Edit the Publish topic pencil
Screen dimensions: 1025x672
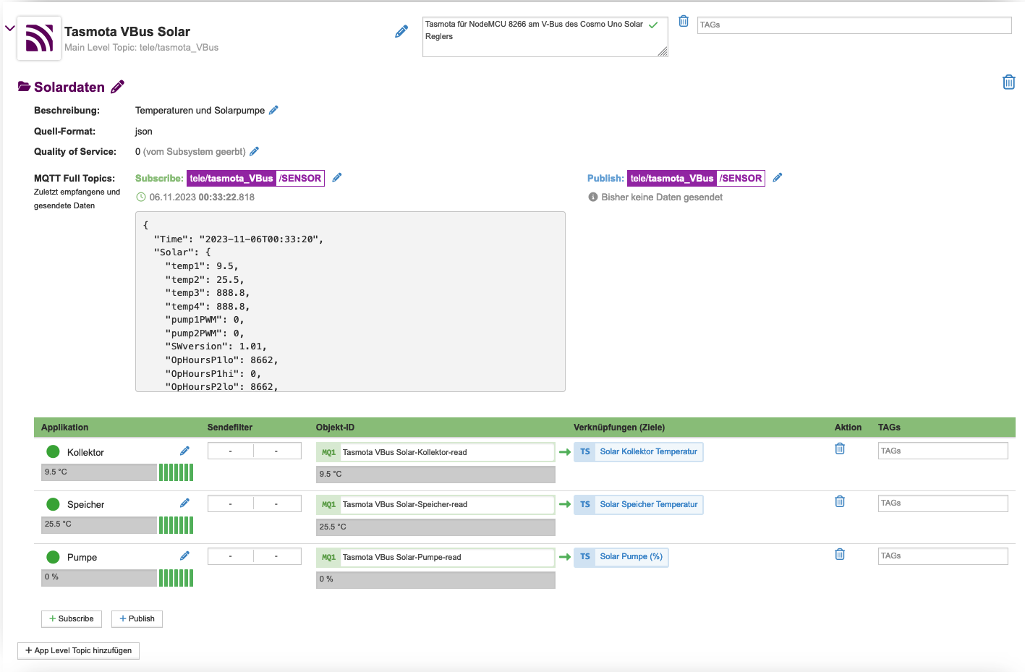click(x=778, y=177)
